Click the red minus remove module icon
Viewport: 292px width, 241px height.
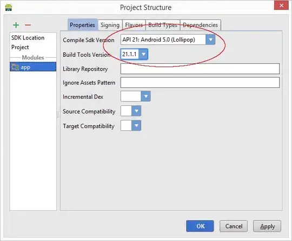point(28,25)
